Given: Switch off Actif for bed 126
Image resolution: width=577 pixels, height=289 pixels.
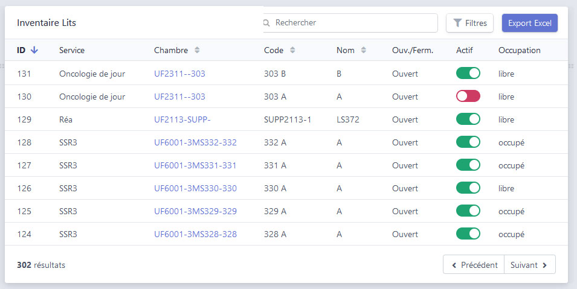Looking at the screenshot, I should click(468, 188).
